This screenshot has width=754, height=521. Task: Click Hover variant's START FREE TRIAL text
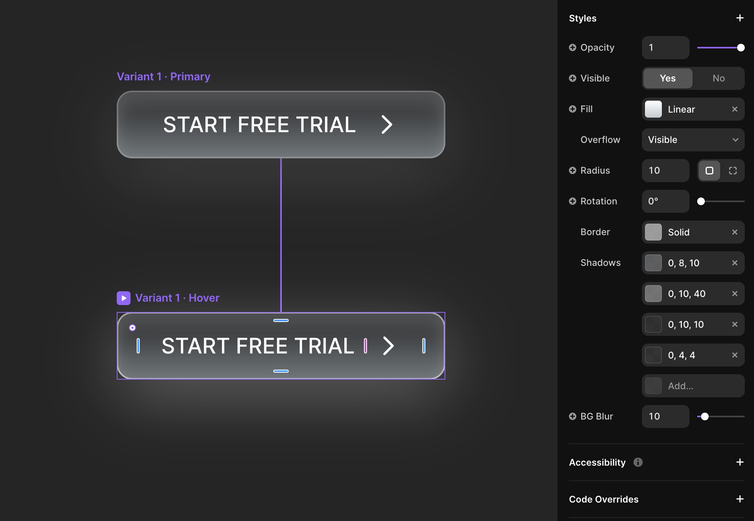coord(258,346)
